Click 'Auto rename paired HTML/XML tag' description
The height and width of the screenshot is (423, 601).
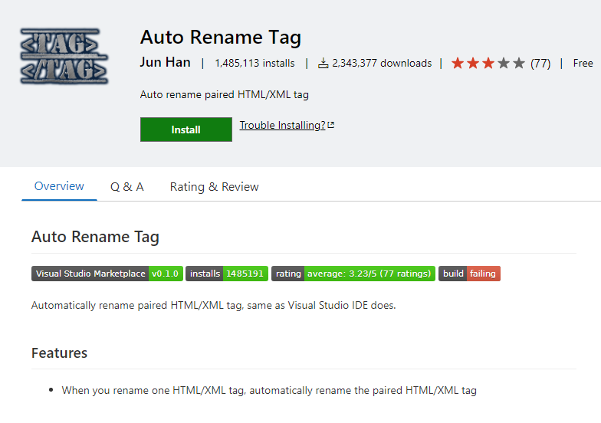tap(224, 95)
